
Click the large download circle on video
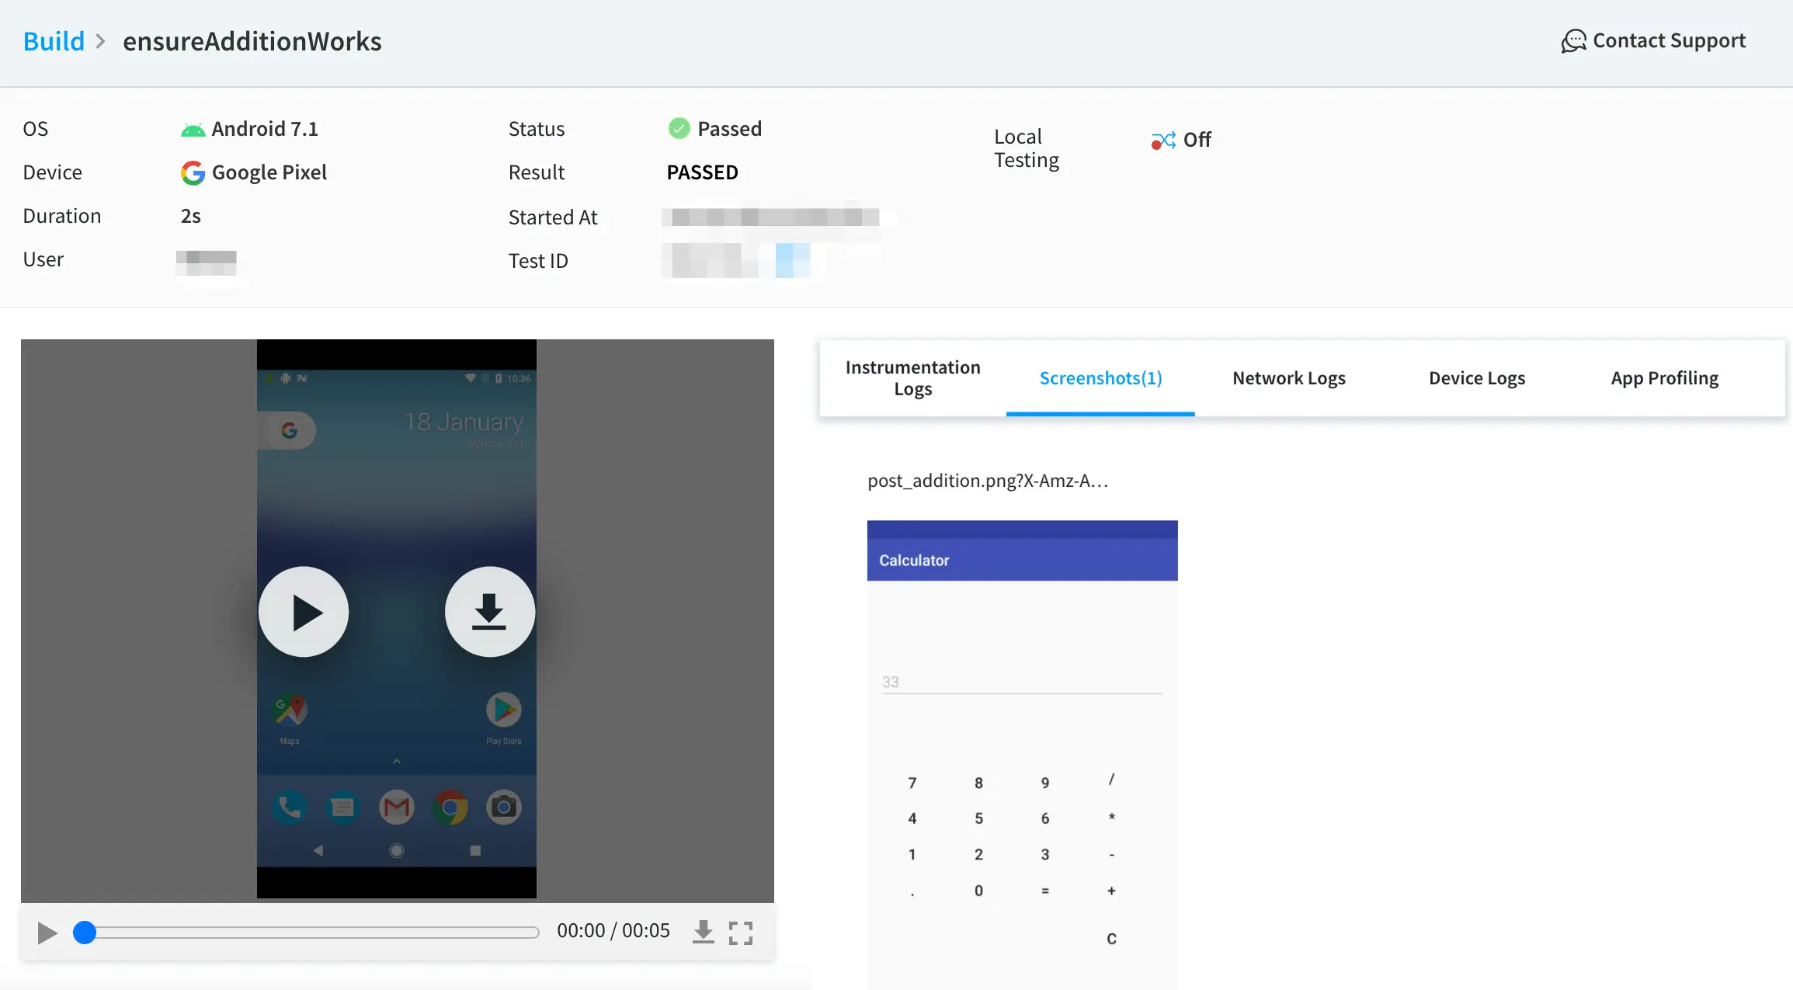[489, 612]
